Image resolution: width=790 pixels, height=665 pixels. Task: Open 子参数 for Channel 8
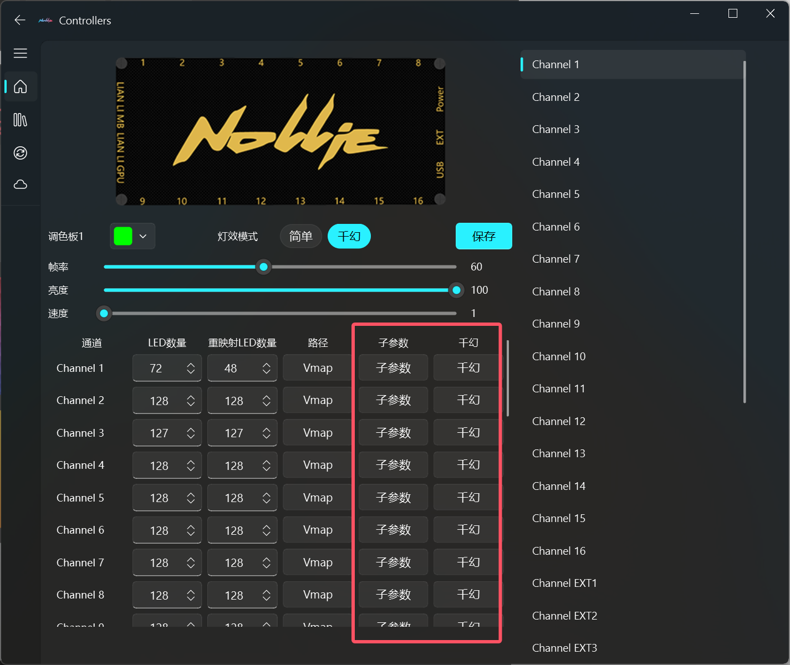(394, 595)
